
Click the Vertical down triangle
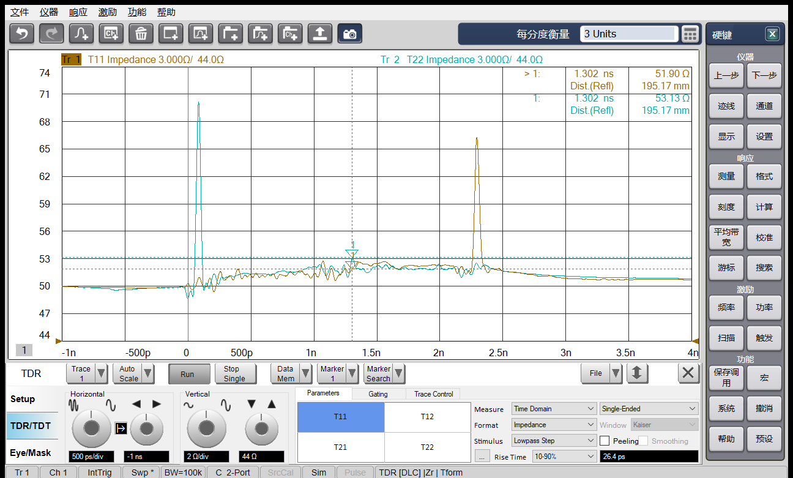pyautogui.click(x=251, y=404)
